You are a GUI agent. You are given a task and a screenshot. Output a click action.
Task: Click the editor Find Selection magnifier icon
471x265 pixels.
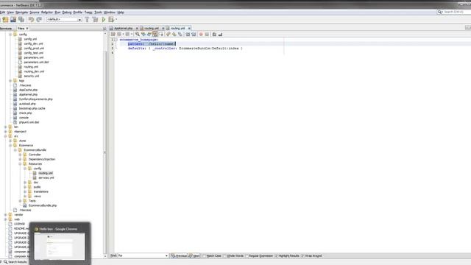138,35
